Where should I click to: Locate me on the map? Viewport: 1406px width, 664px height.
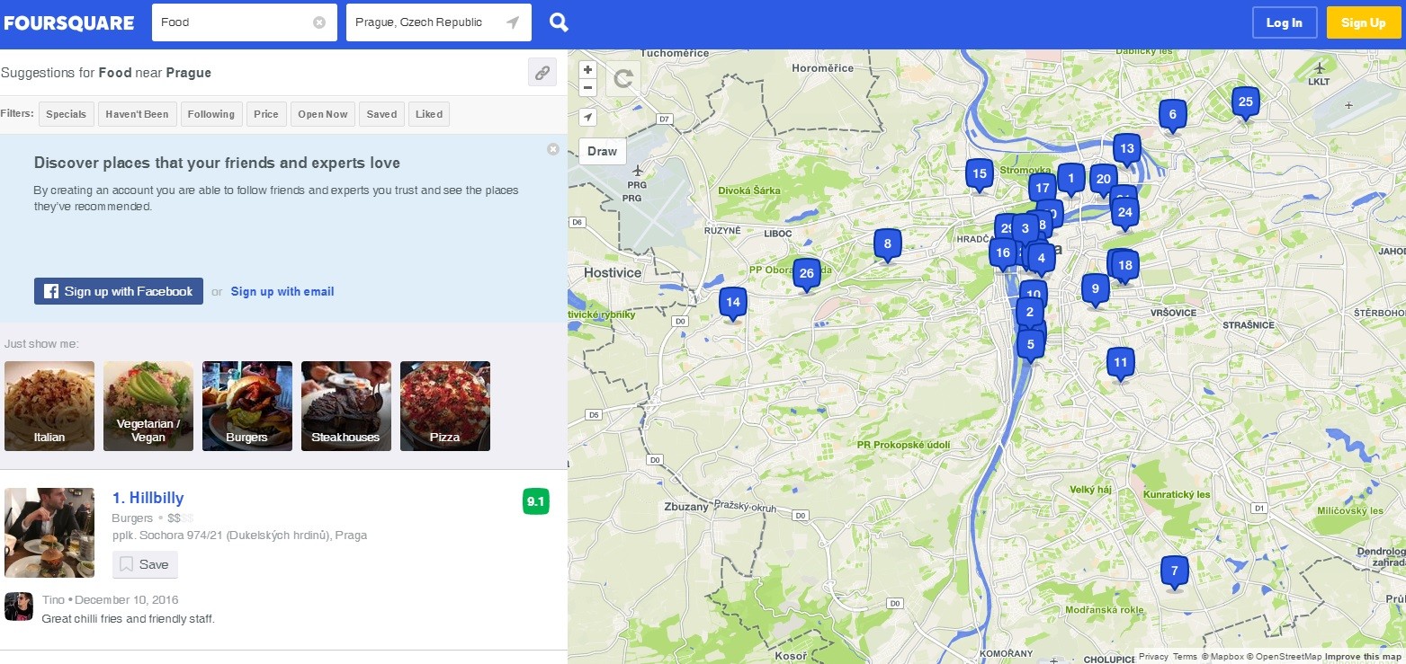pyautogui.click(x=588, y=117)
